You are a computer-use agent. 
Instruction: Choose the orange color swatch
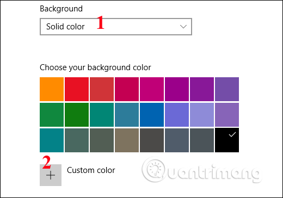[x=52, y=89]
